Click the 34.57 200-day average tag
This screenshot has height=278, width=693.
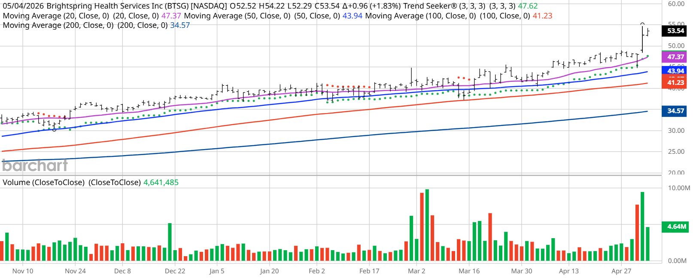pyautogui.click(x=675, y=111)
